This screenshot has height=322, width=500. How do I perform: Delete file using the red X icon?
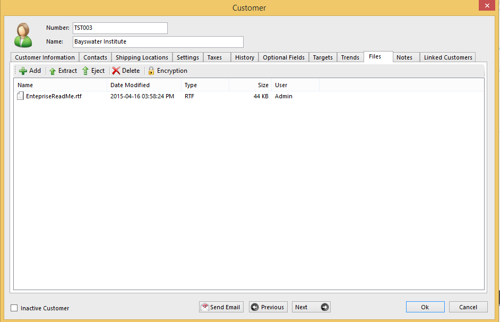[116, 71]
